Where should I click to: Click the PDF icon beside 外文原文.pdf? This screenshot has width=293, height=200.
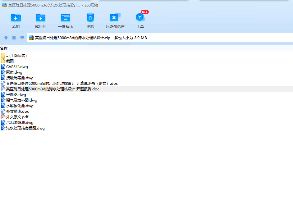pos(3,117)
